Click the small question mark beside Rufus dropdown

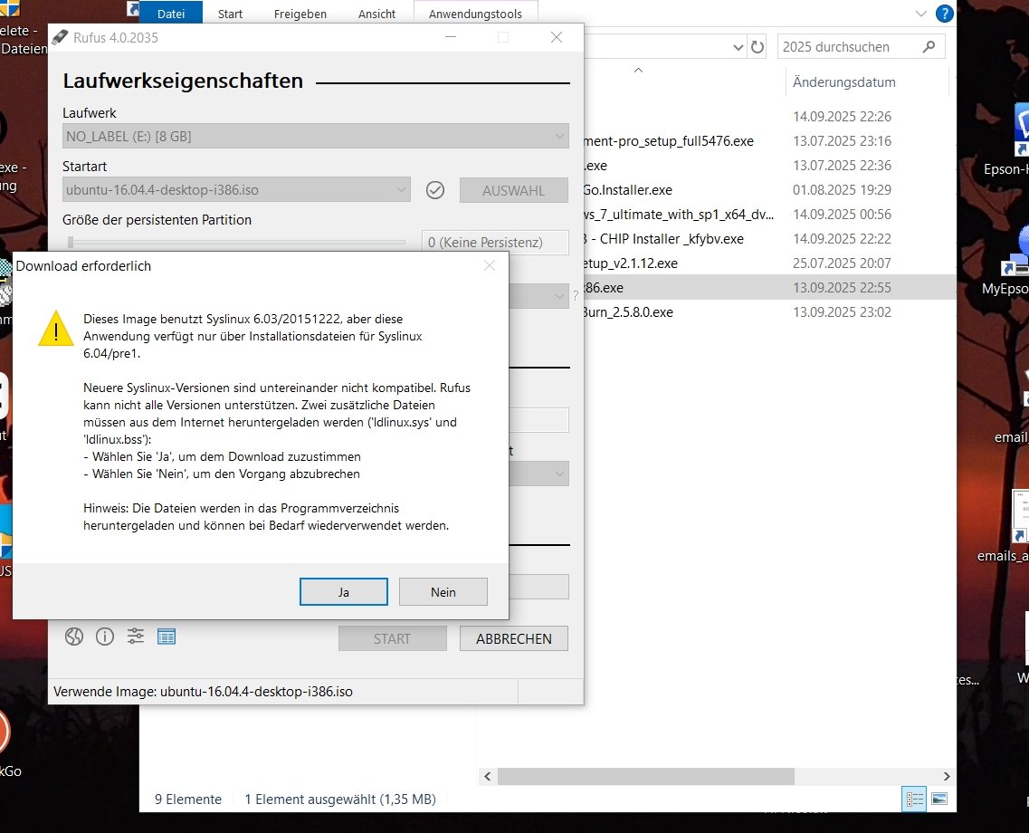pyautogui.click(x=576, y=296)
